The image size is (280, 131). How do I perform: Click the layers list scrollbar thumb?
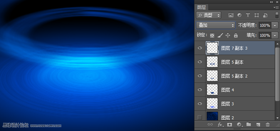tap(277, 74)
